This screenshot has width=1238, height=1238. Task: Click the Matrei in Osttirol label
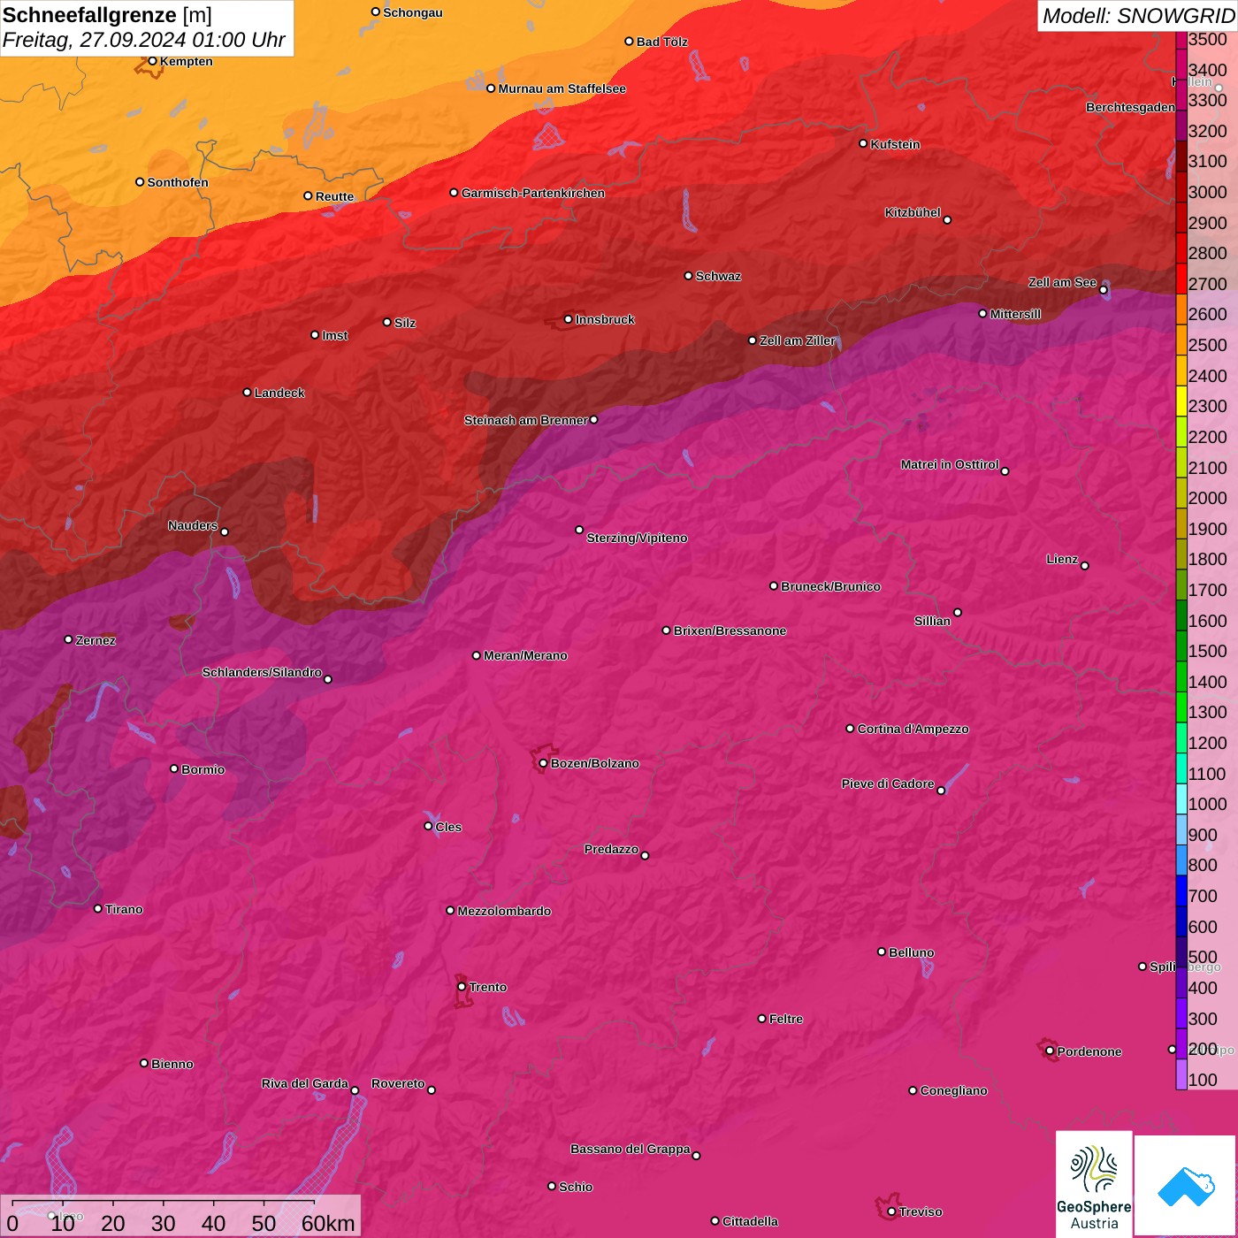click(950, 464)
